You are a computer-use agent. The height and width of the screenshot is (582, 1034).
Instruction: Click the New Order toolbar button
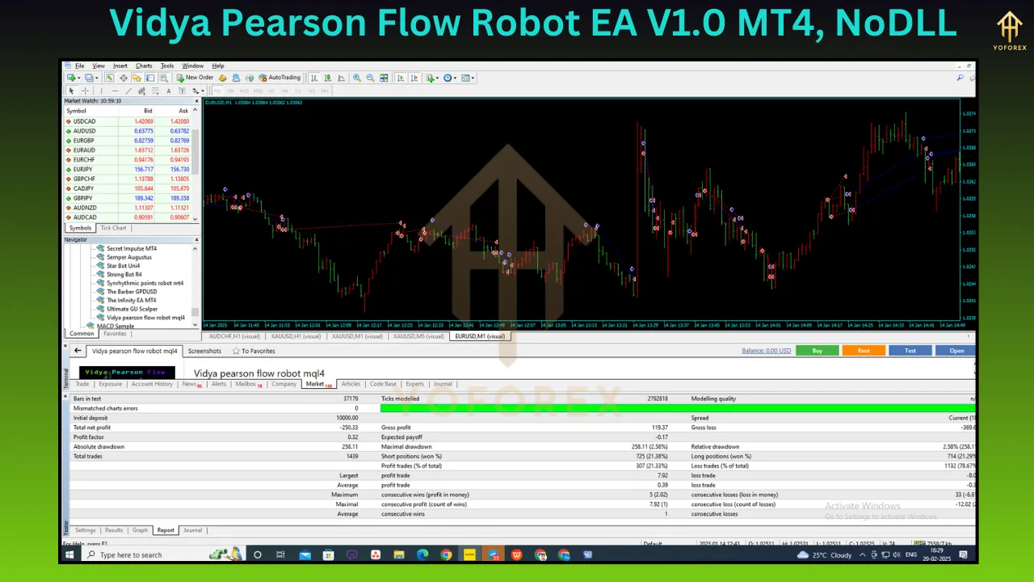(x=195, y=78)
